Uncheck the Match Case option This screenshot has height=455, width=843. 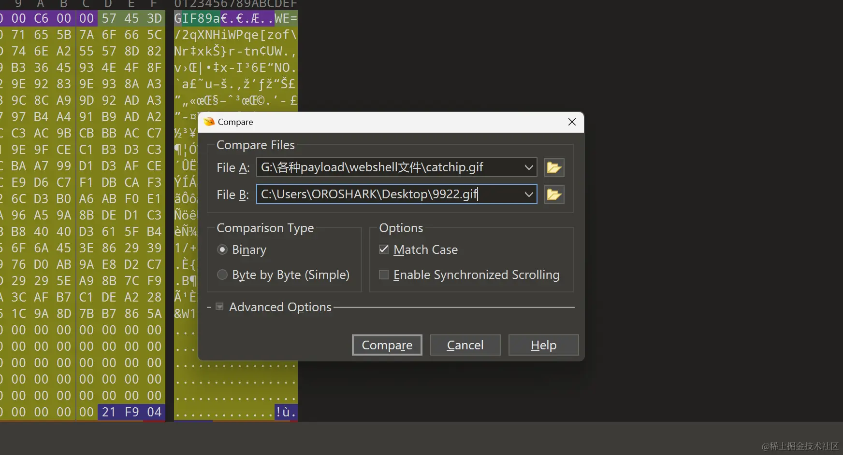pos(384,249)
